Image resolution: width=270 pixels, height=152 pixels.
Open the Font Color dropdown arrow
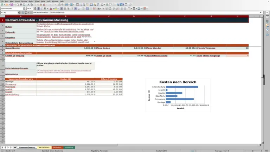click(x=53, y=8)
